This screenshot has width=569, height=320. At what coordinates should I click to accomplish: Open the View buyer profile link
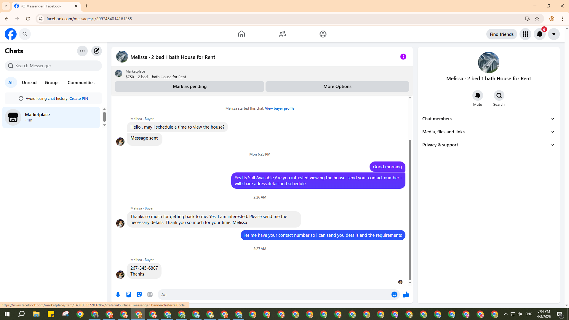pyautogui.click(x=279, y=108)
